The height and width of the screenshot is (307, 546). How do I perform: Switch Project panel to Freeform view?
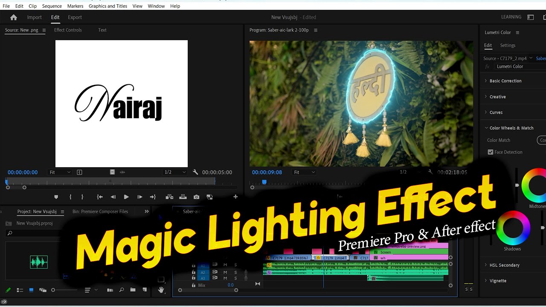click(x=43, y=290)
